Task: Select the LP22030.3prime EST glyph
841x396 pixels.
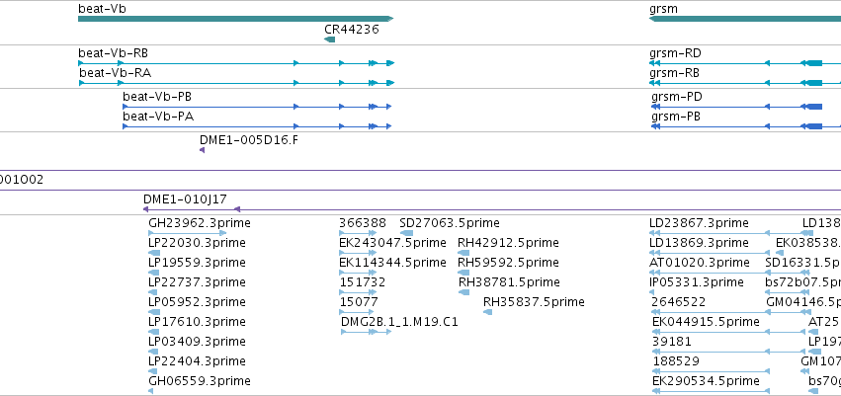Action: pos(154,253)
